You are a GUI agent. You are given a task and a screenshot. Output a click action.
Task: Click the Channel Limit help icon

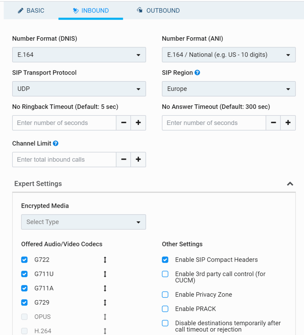coord(56,143)
